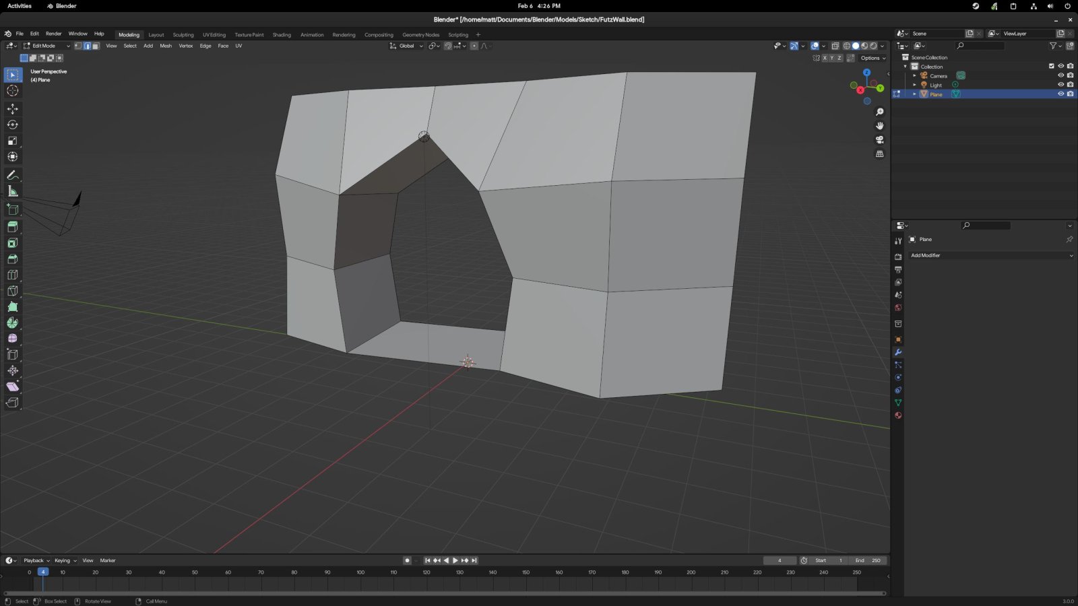
Task: Open the Object Data properties tab
Action: [898, 403]
